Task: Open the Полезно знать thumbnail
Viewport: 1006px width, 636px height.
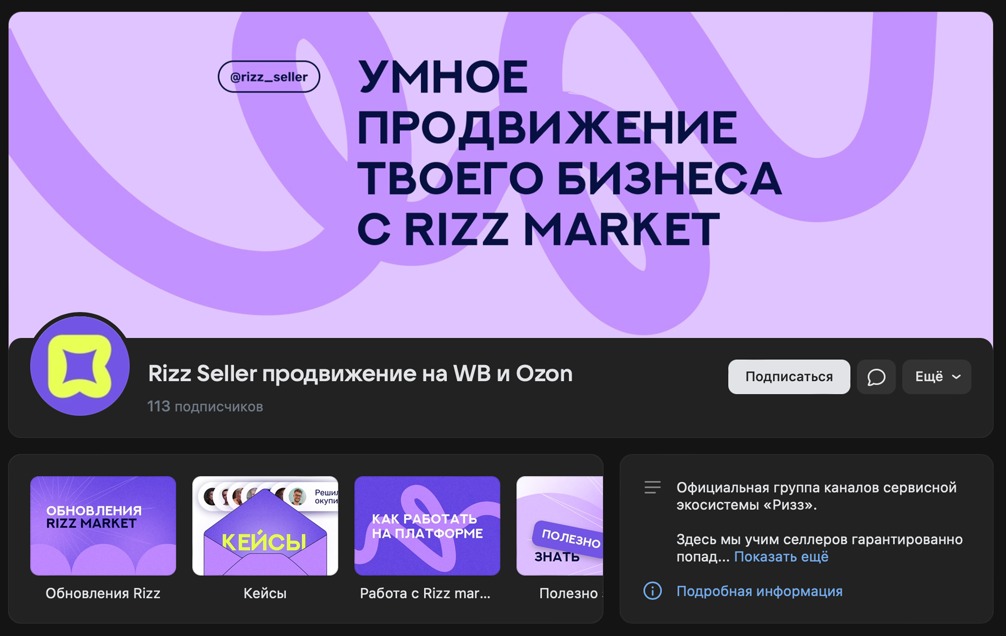Action: [560, 526]
